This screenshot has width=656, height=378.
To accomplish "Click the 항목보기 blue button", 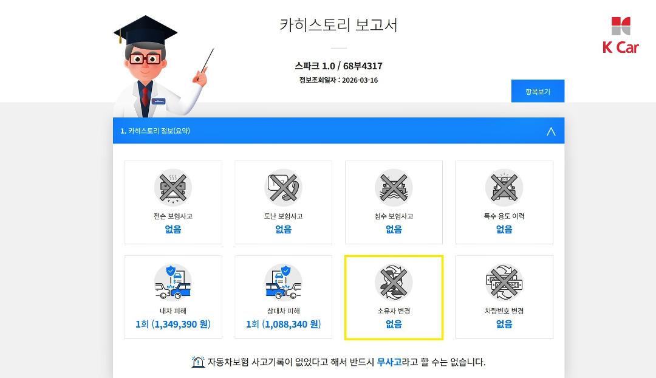I will [538, 91].
